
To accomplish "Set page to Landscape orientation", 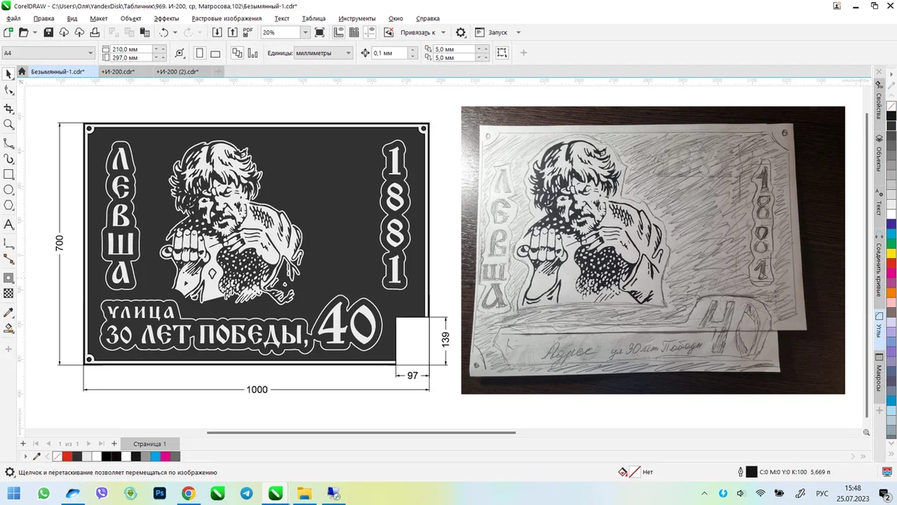I will coord(215,53).
